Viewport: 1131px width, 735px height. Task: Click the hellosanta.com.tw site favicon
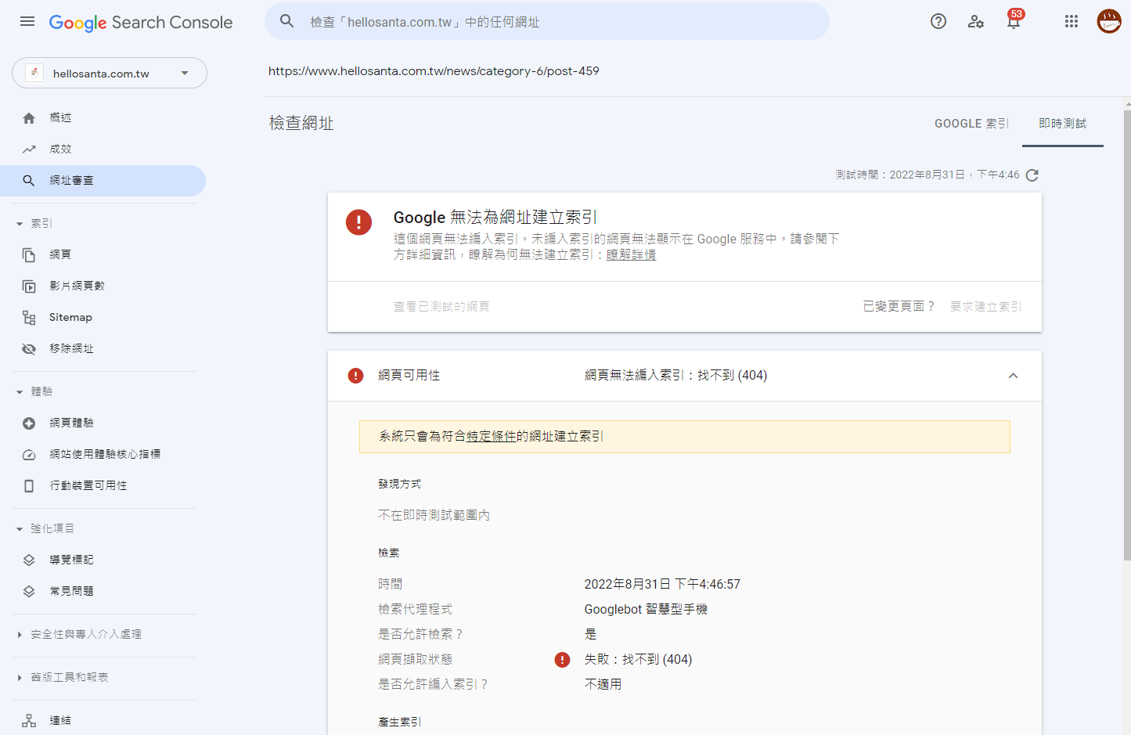34,73
